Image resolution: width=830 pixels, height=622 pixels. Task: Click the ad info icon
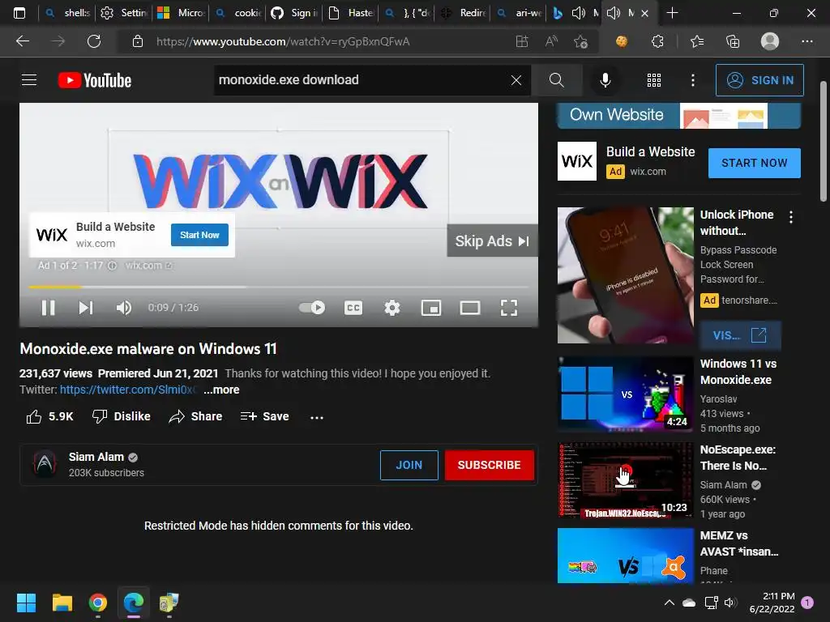click(112, 266)
